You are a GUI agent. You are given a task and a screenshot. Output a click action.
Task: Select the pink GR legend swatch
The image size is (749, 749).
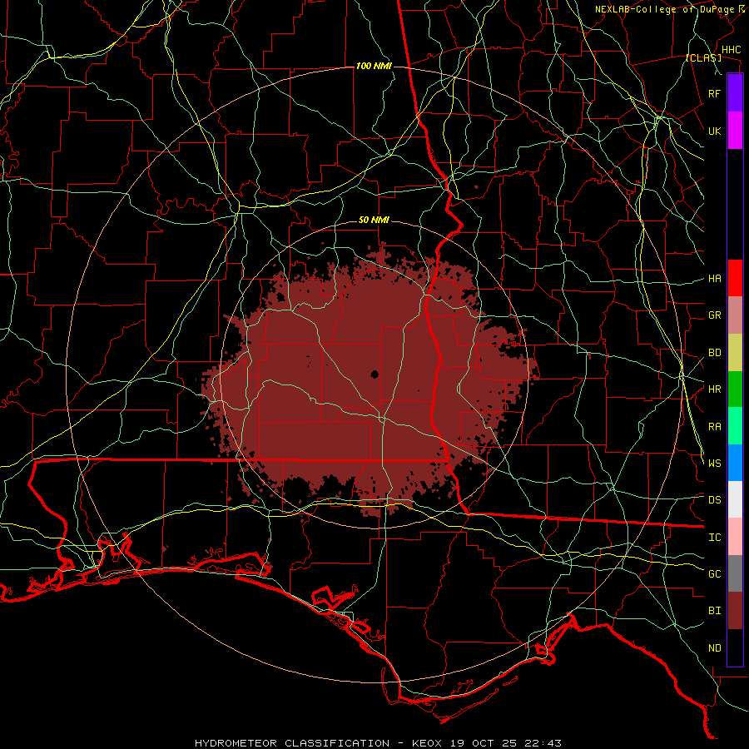[735, 315]
